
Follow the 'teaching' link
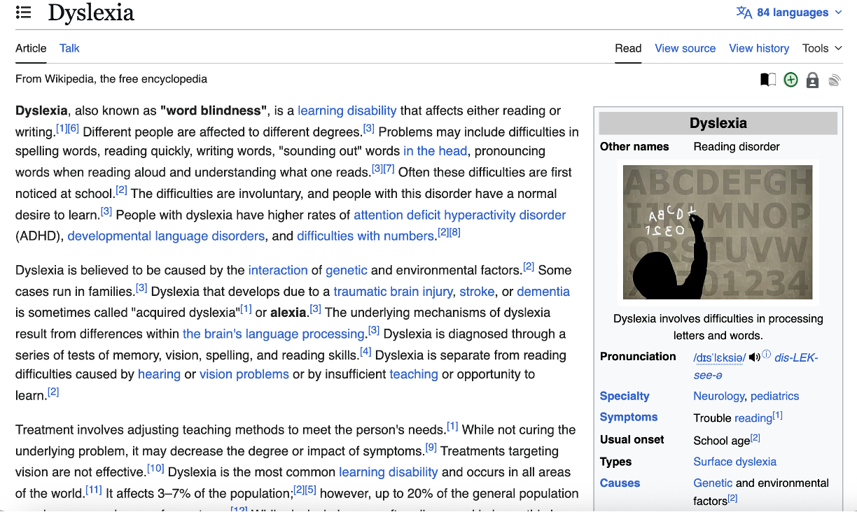[414, 374]
